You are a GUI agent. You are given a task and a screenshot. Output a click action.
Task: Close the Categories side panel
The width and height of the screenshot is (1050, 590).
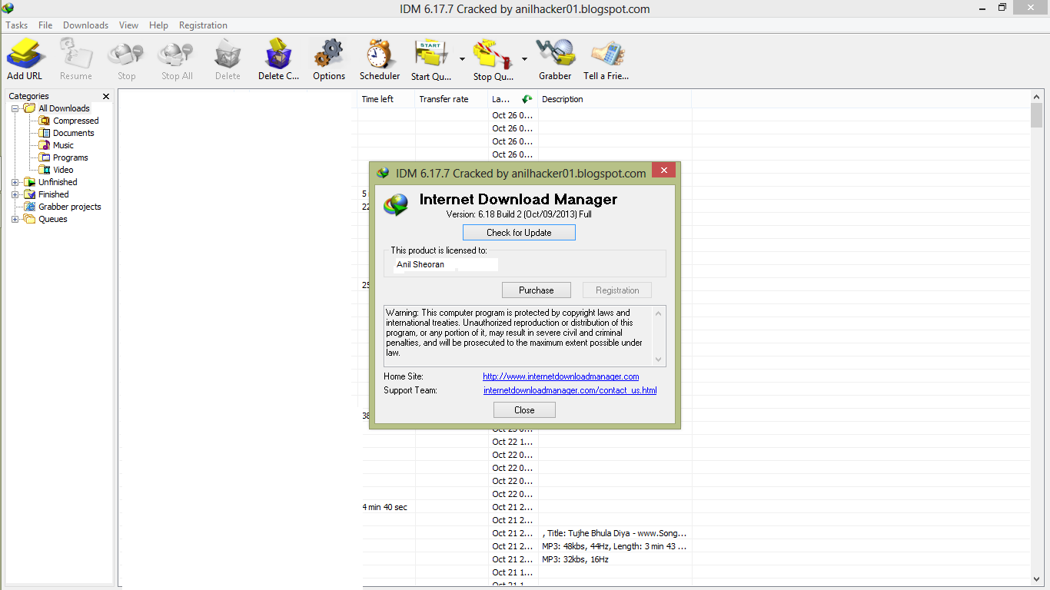point(106,97)
